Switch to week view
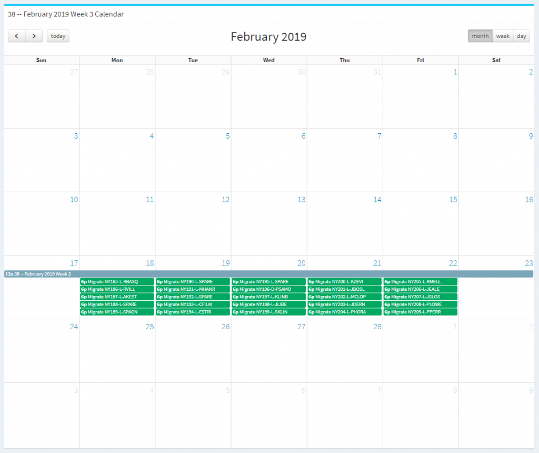Viewport: 539px width, 453px height. (502, 36)
